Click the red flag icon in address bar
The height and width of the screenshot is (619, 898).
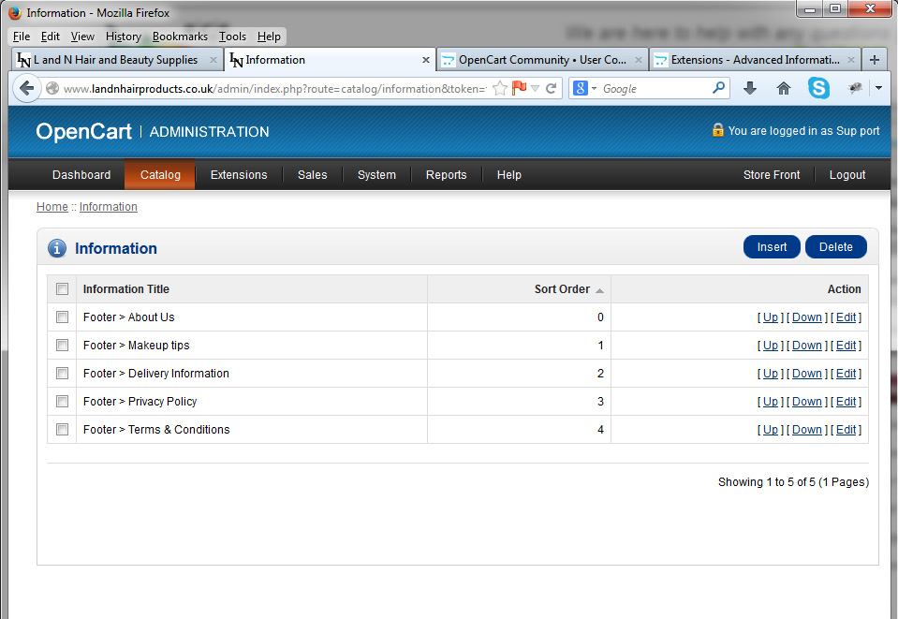(x=520, y=88)
